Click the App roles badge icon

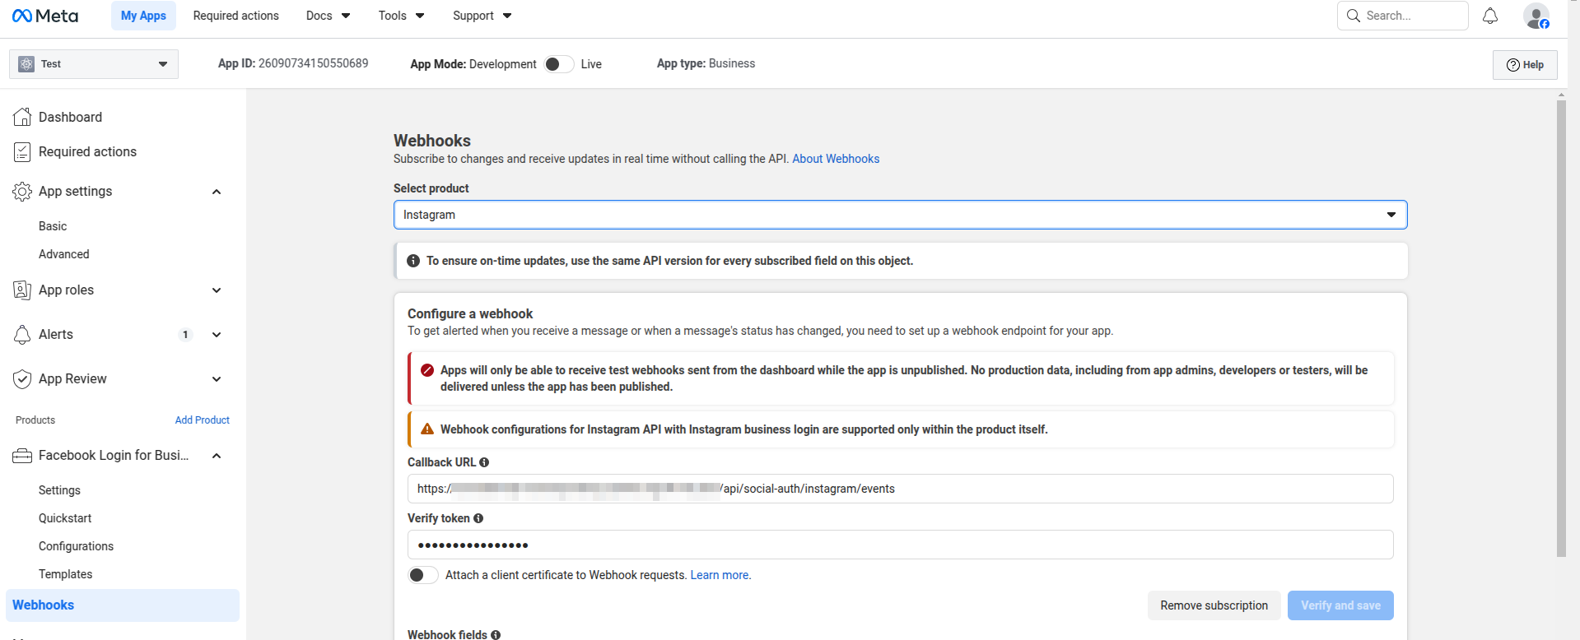pyautogui.click(x=22, y=290)
